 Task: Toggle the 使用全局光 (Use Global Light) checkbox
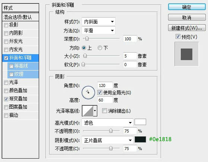click(x=100, y=93)
